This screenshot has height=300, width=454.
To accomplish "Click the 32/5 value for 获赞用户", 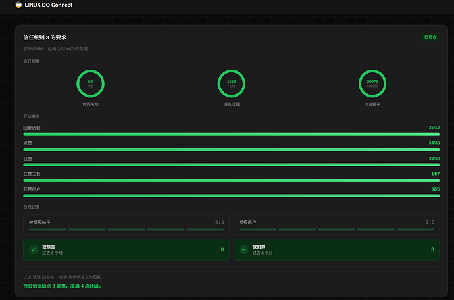I will [x=435, y=189].
